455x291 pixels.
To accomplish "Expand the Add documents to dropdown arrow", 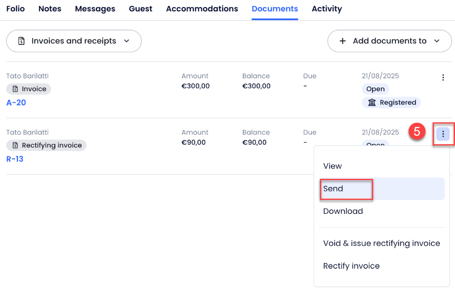I will click(437, 41).
